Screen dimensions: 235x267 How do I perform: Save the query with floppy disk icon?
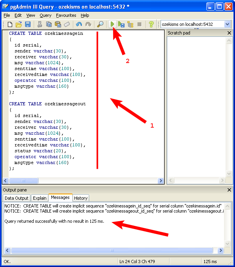tap(28, 25)
